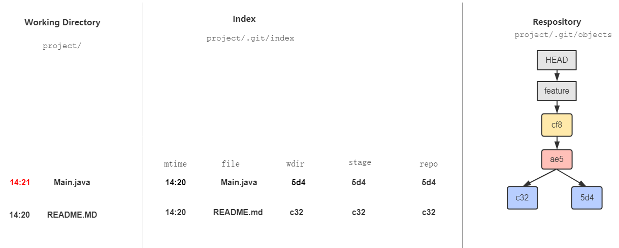Image resolution: width=619 pixels, height=248 pixels.
Task: Select the feature branch node
Action: (x=557, y=92)
